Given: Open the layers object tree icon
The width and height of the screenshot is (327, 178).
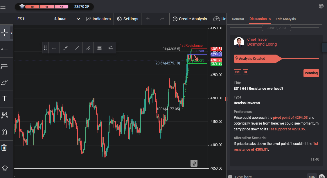Looking at the screenshot, I should pyautogui.click(x=5, y=168).
